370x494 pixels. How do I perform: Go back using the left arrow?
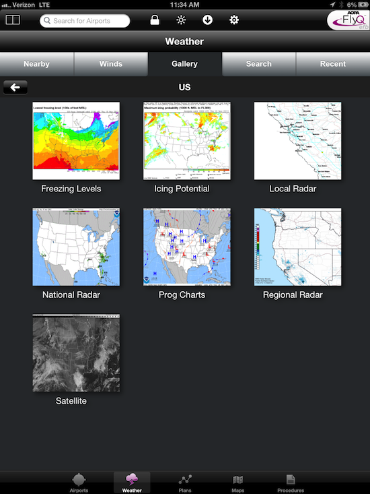pyautogui.click(x=15, y=87)
